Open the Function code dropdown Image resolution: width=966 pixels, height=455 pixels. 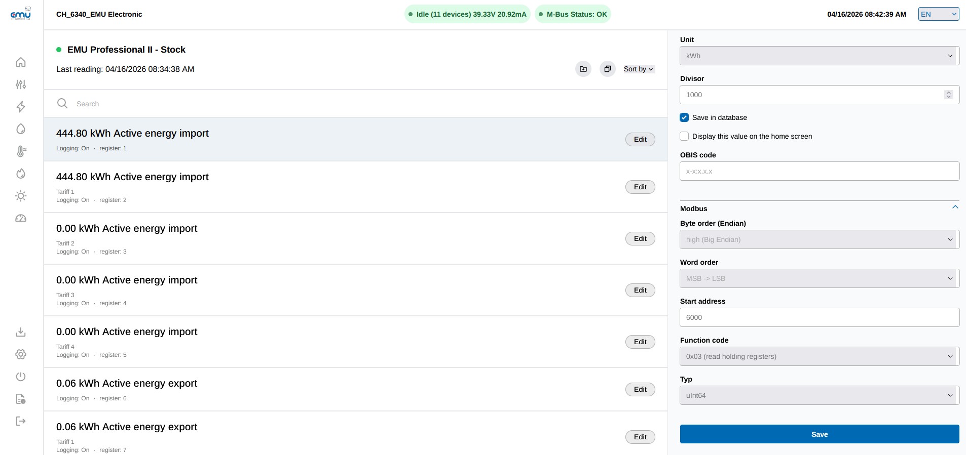click(x=819, y=356)
